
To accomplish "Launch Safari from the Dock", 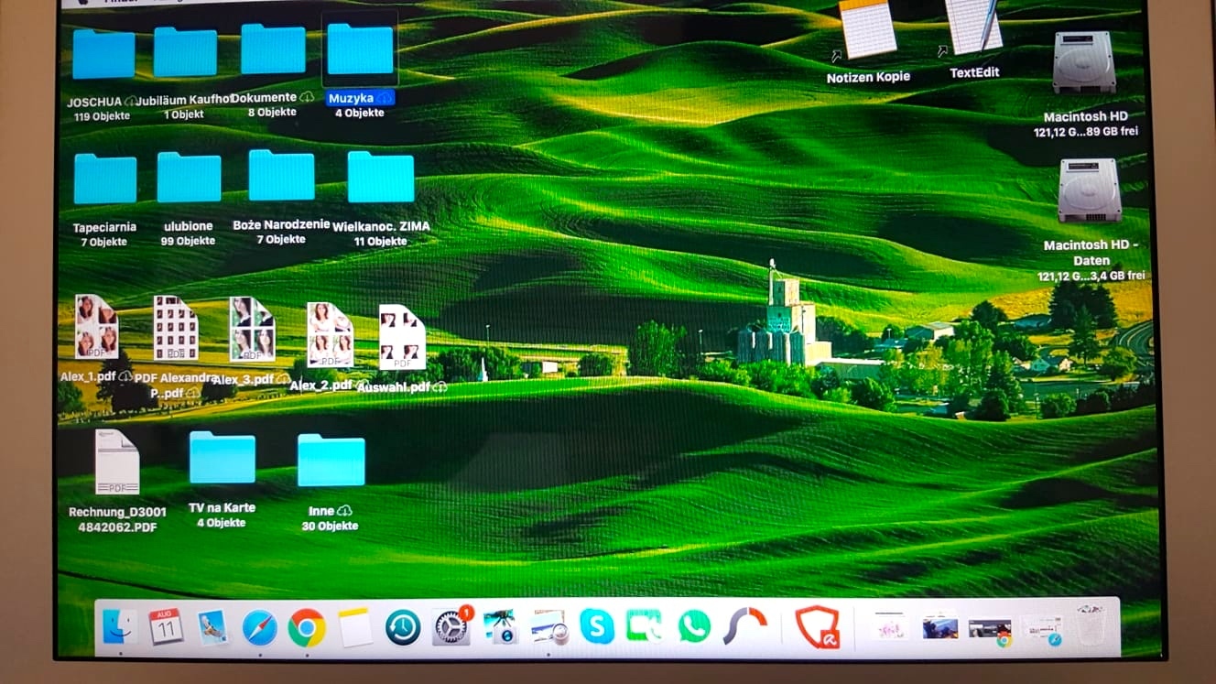I will (260, 628).
